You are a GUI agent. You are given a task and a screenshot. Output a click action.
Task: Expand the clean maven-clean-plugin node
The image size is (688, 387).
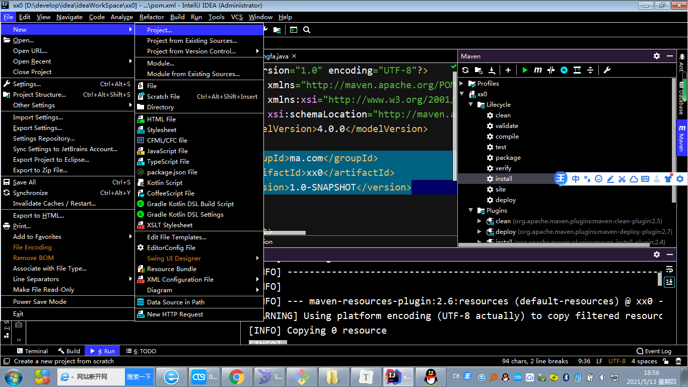[480, 221]
